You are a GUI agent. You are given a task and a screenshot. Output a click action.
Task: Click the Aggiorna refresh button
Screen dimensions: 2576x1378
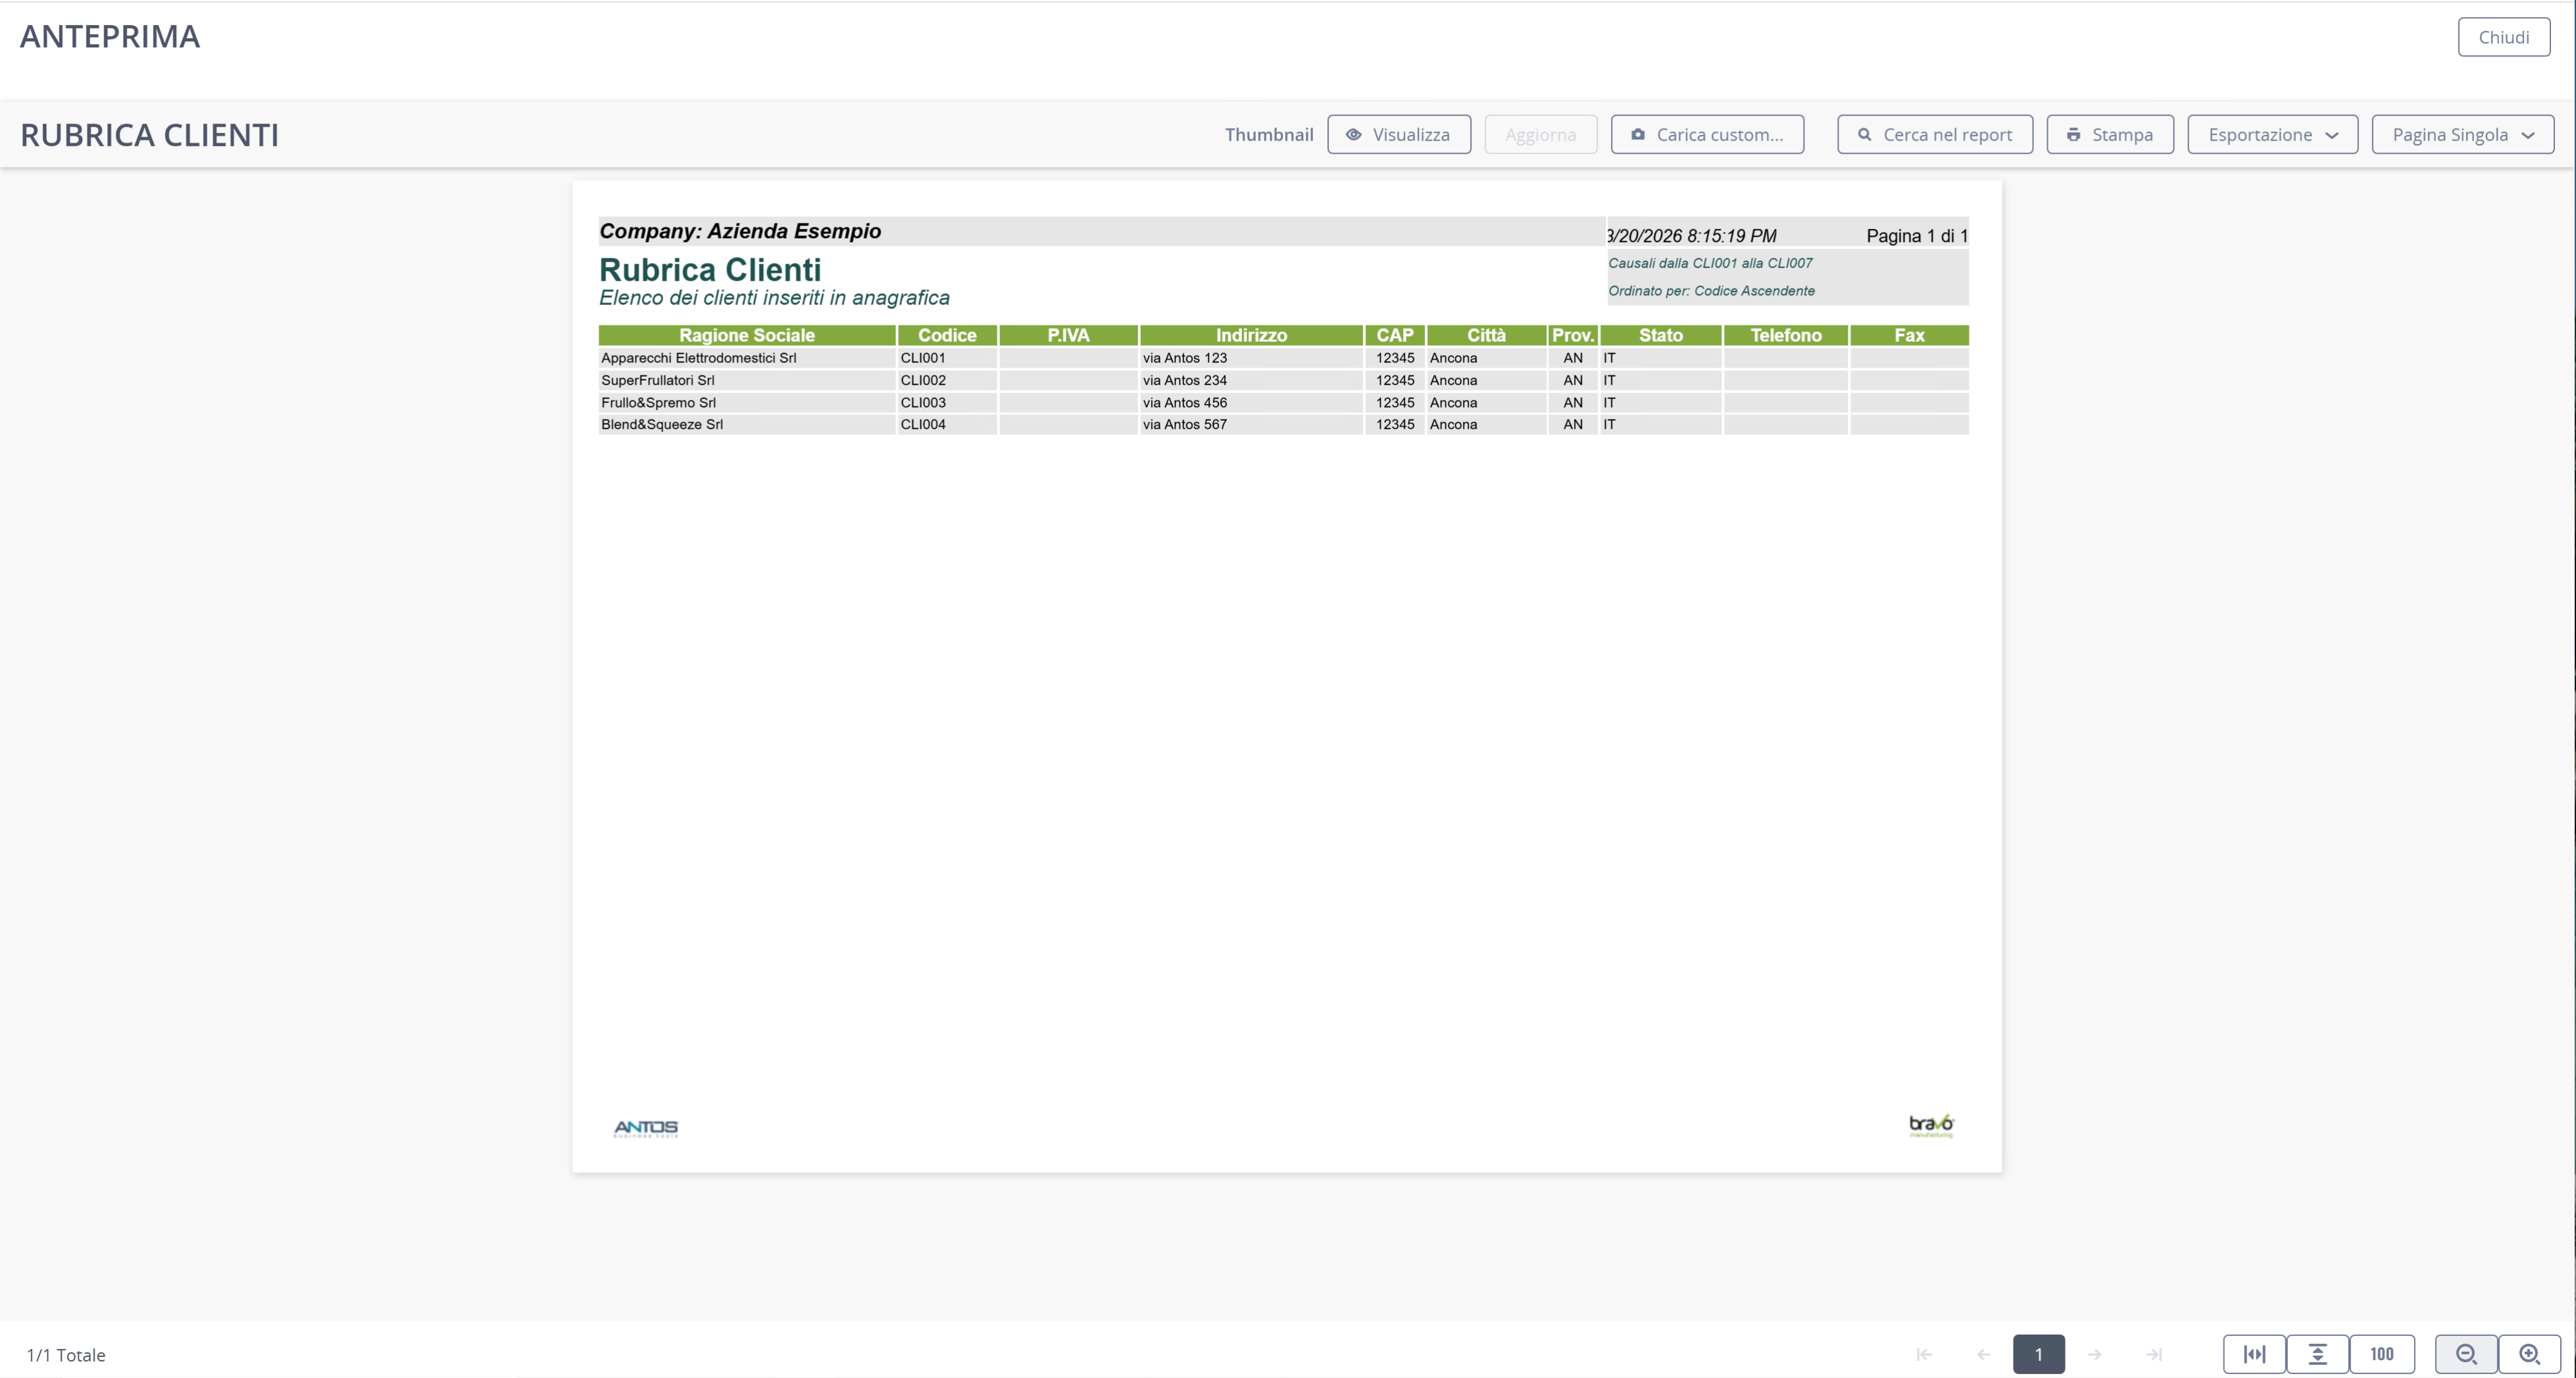(x=1540, y=134)
